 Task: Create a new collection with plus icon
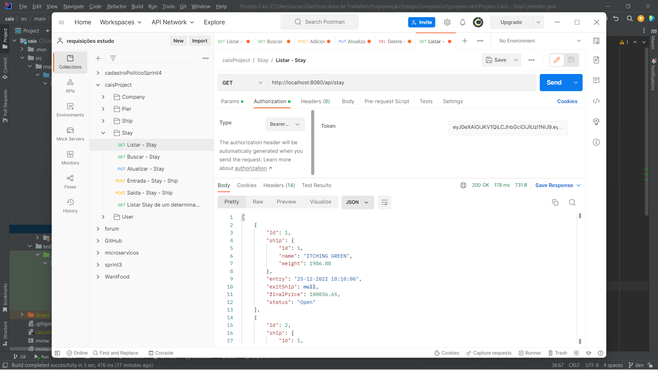click(98, 58)
